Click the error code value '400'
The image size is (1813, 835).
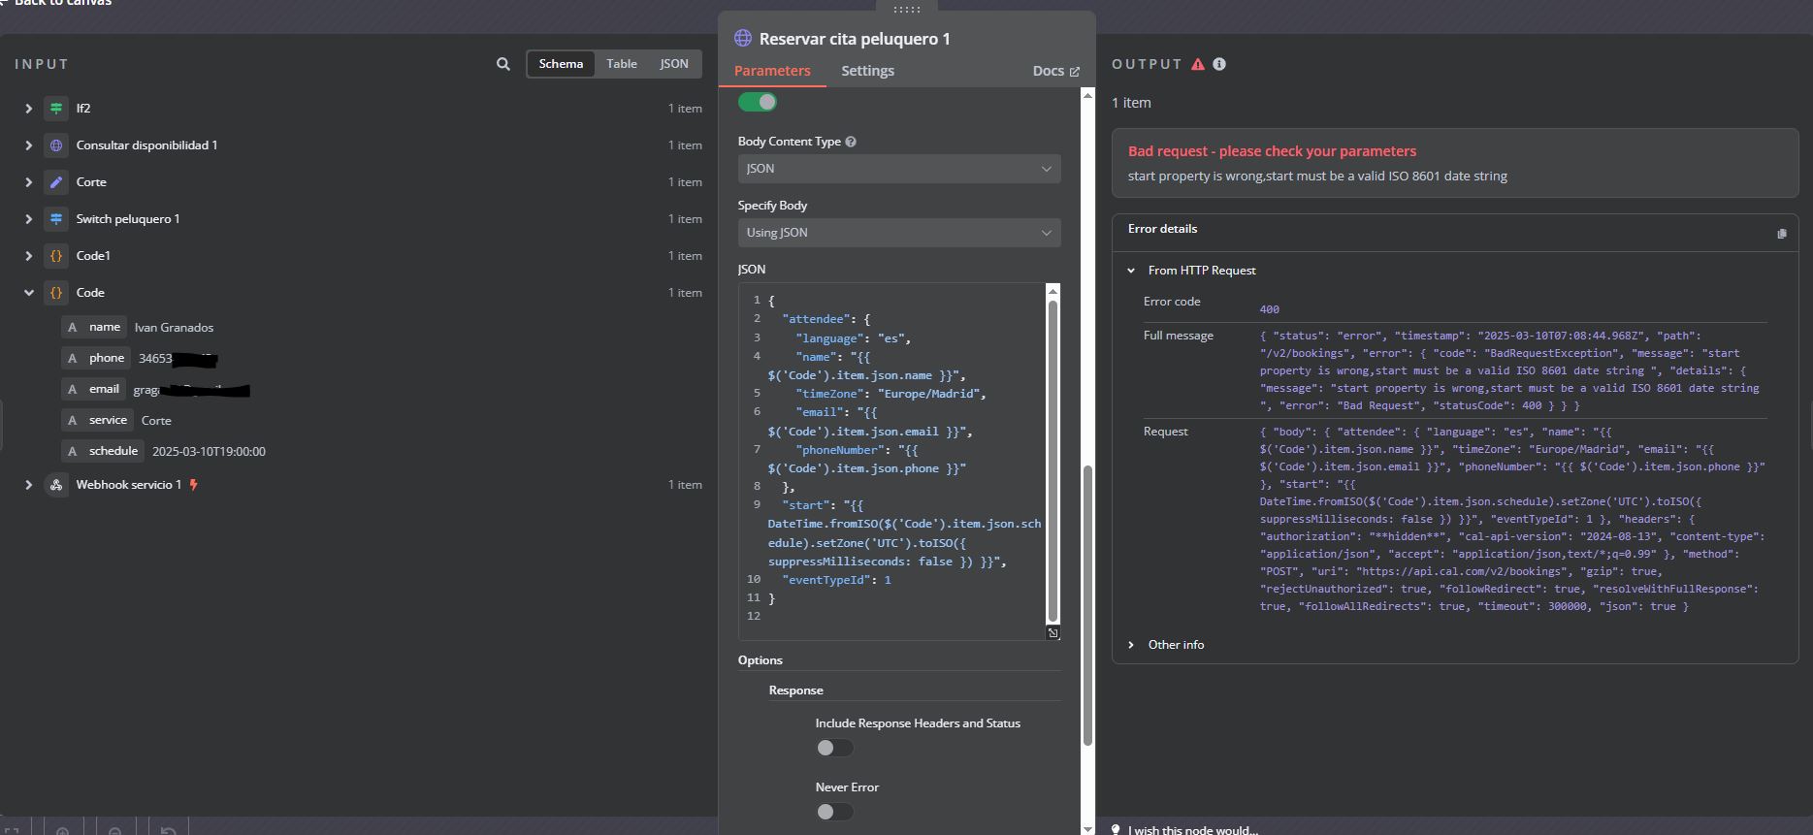(x=1269, y=309)
